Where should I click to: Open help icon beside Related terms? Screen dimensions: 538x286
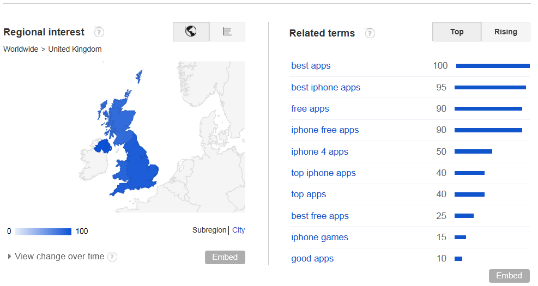370,33
